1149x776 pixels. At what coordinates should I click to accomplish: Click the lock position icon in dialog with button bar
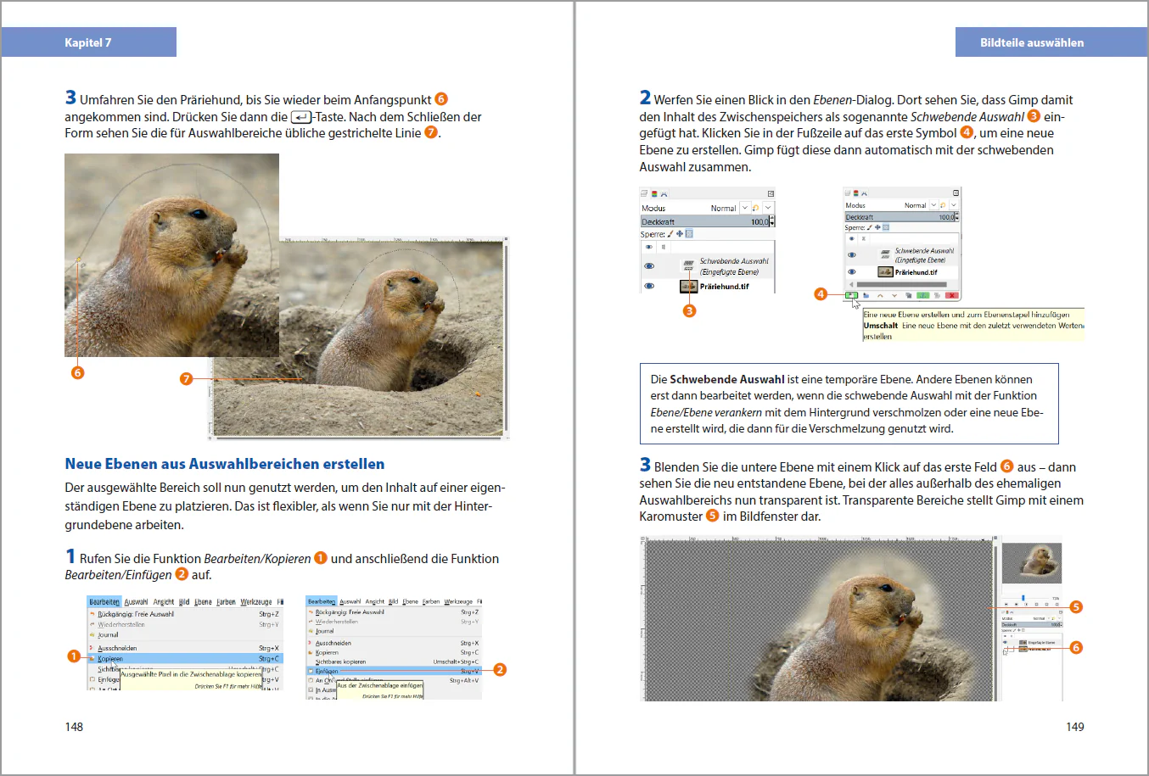[877, 227]
